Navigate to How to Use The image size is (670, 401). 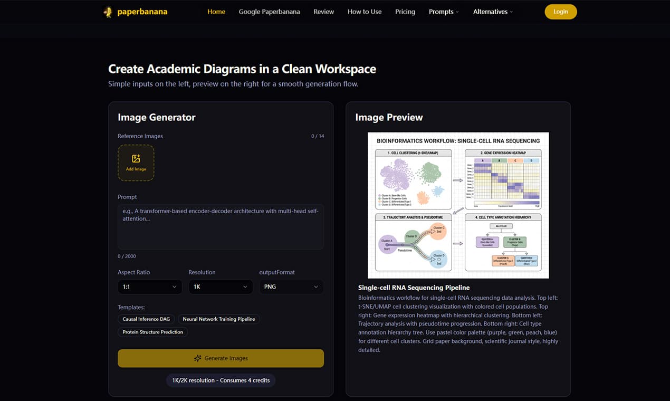coord(365,12)
